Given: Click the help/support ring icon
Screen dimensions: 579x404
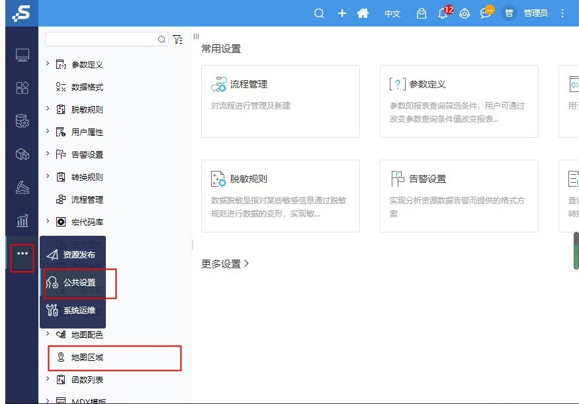Looking at the screenshot, I should 465,14.
